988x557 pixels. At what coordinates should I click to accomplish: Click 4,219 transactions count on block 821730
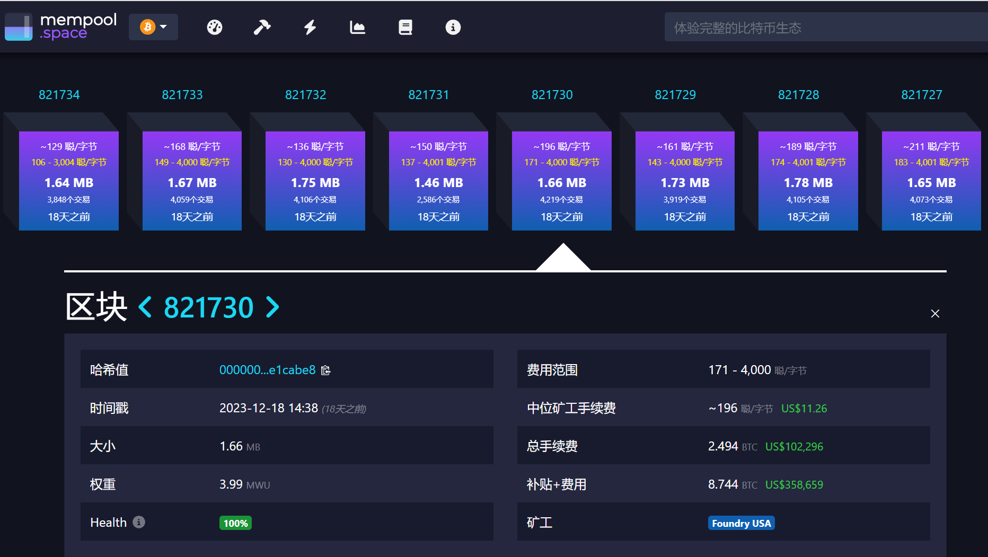coord(561,200)
